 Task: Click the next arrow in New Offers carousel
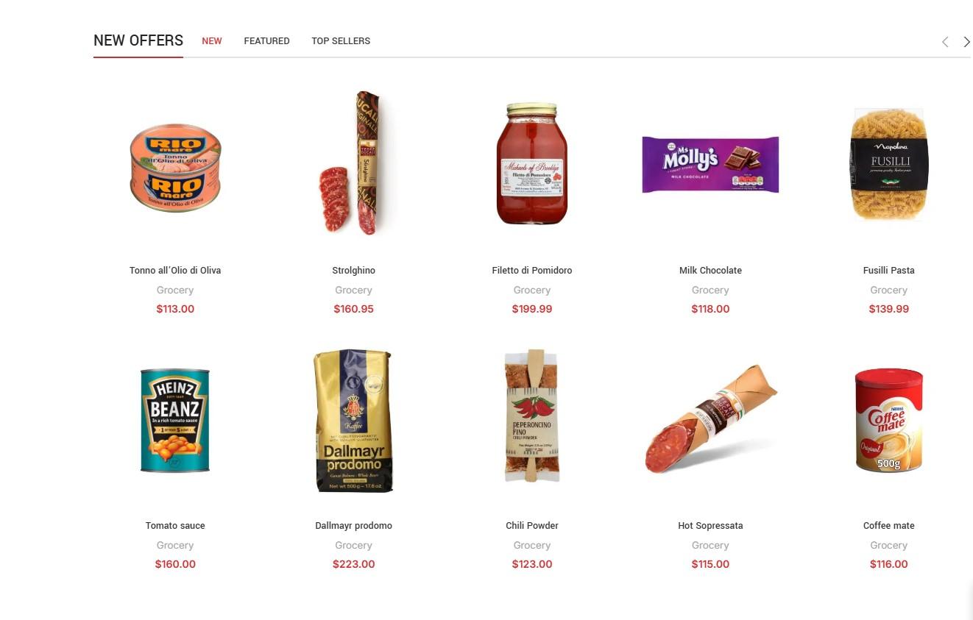pos(966,42)
